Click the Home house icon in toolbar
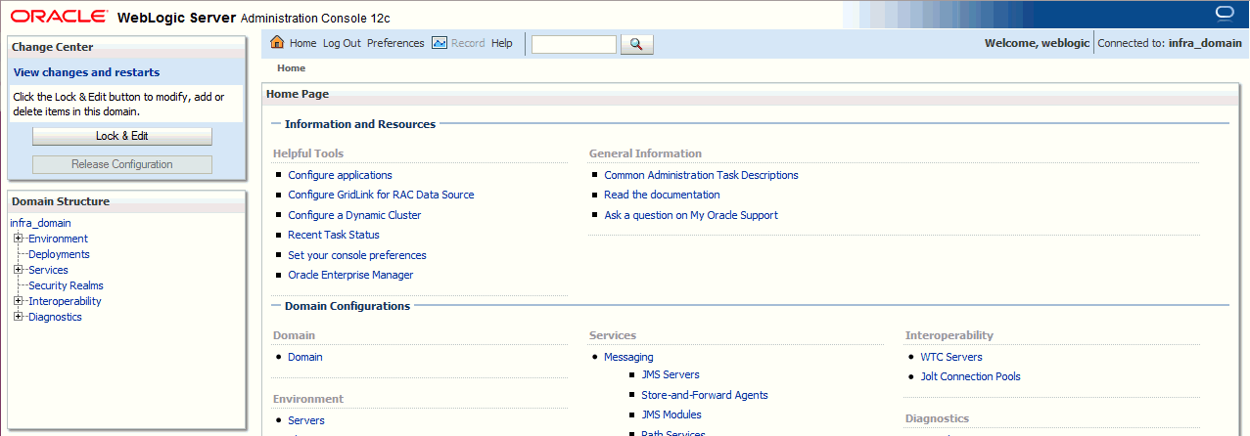The image size is (1250, 436). pos(277,43)
